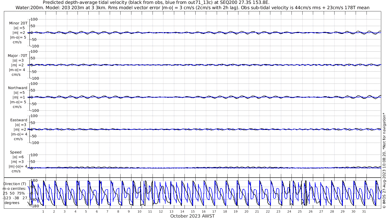This screenshot has width=389, height=222.
Task: Click 'degrees' under the centile values
Action: pos(12,203)
